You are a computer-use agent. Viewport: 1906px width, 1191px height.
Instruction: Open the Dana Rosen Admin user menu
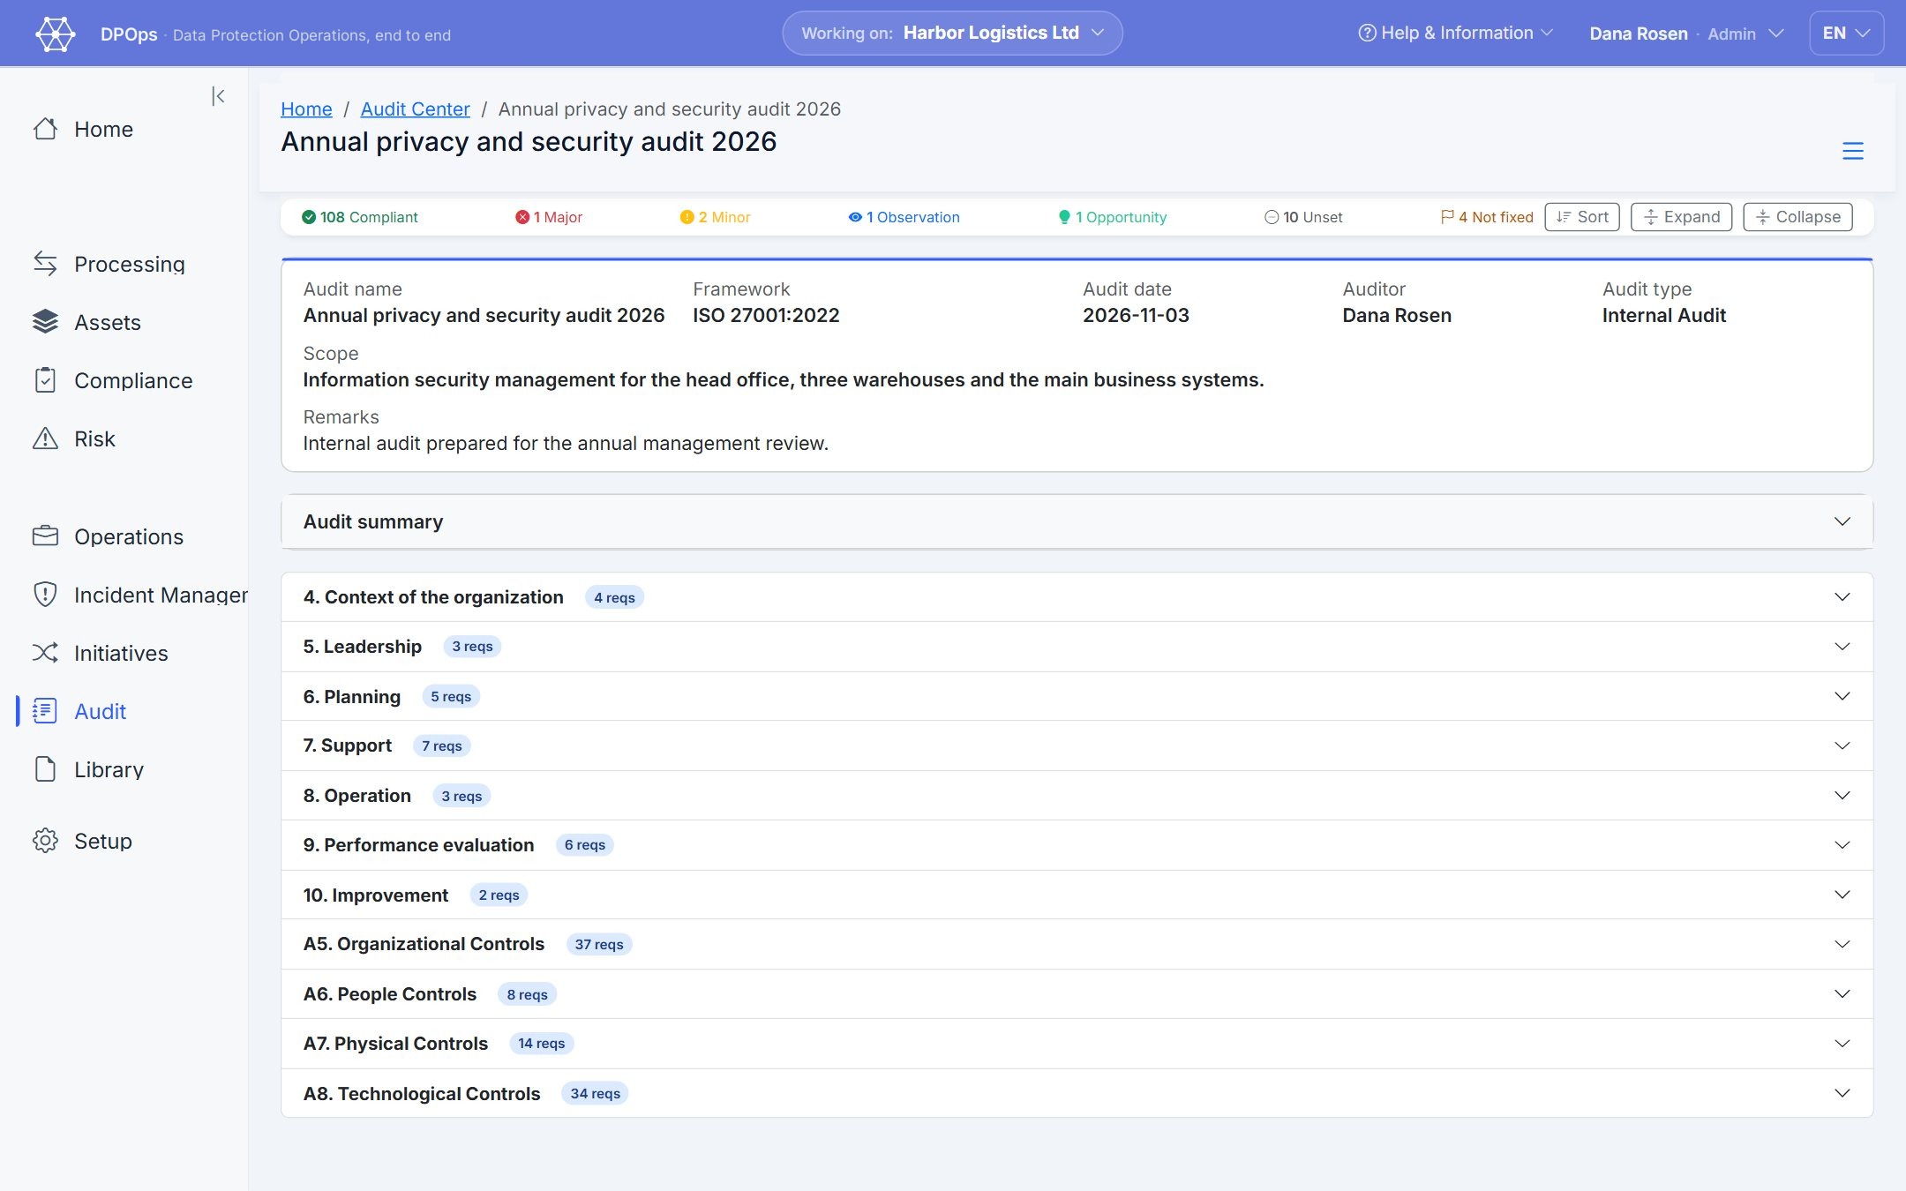(1686, 34)
